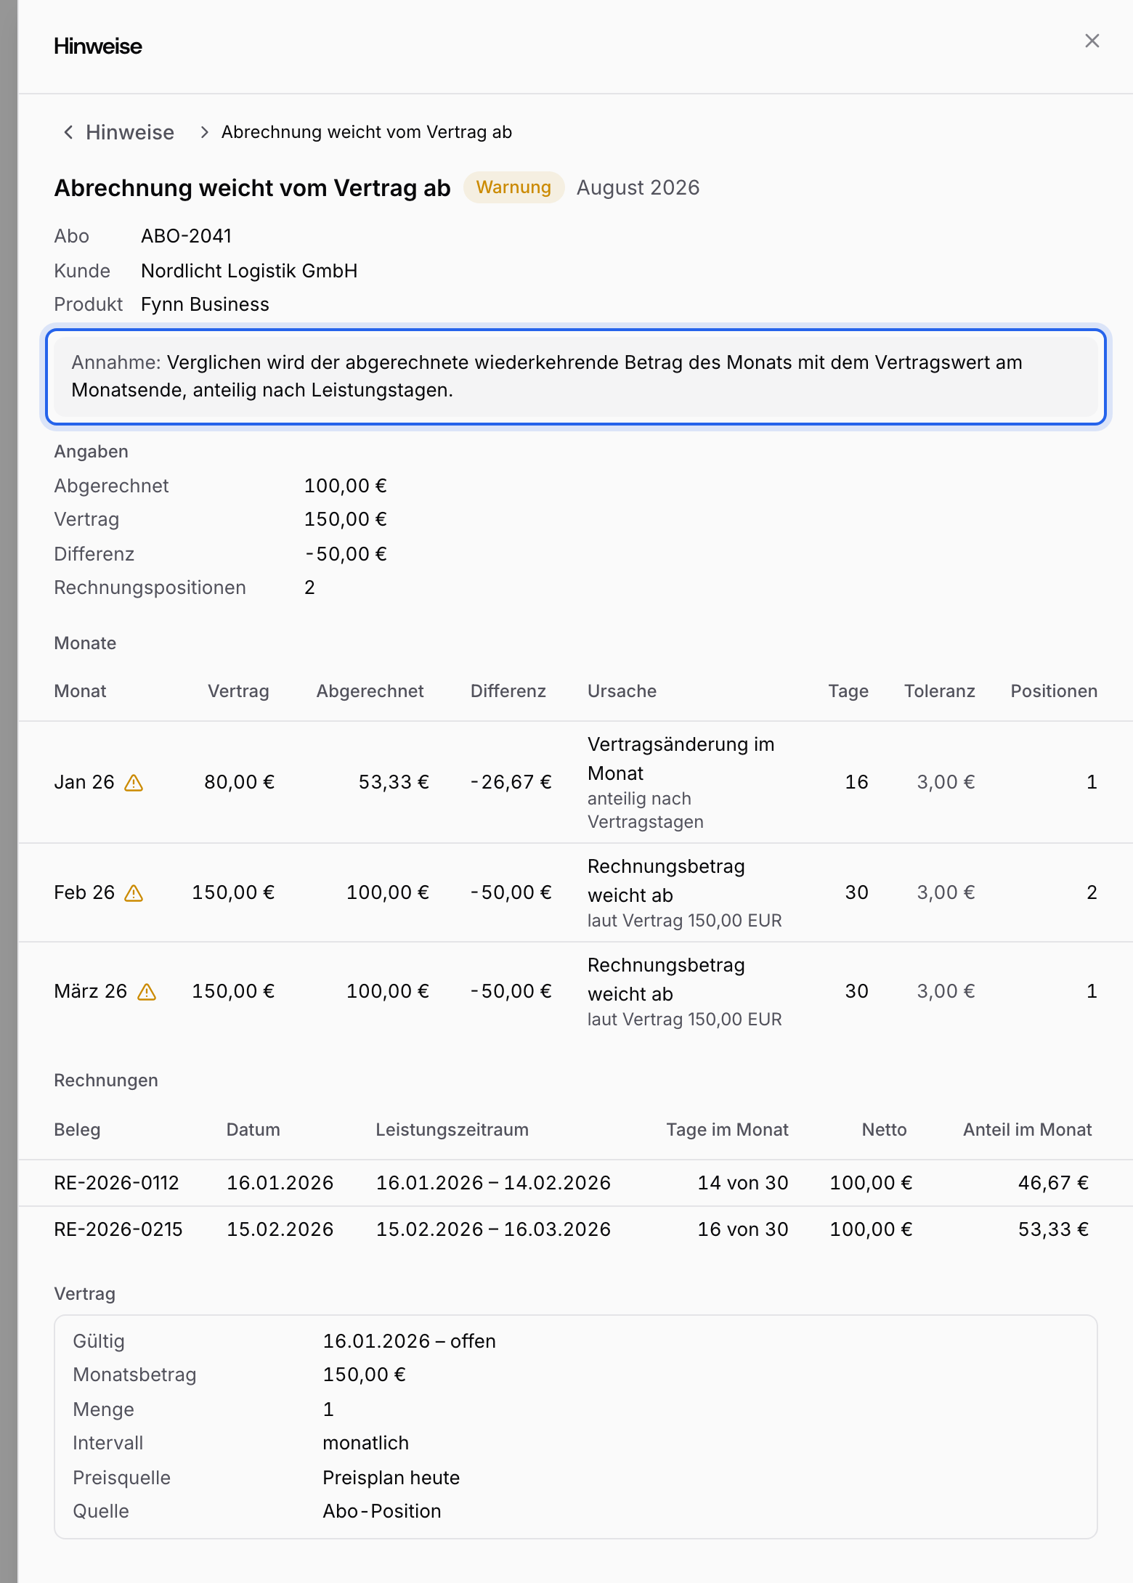Click invoice date '15.02.2026' in Datum column
Image resolution: width=1133 pixels, height=1583 pixels.
pos(280,1229)
